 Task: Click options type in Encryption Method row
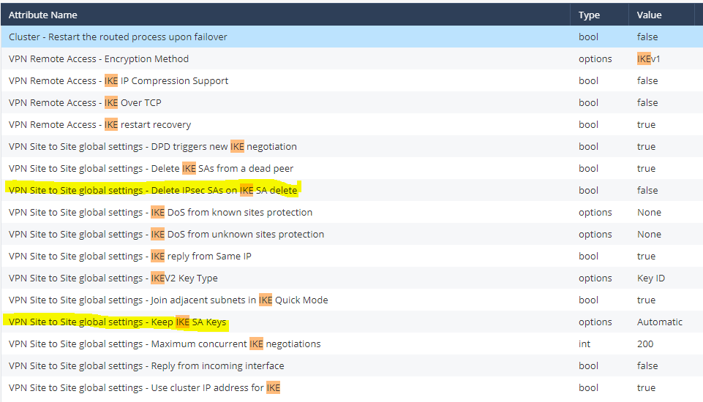click(x=595, y=58)
